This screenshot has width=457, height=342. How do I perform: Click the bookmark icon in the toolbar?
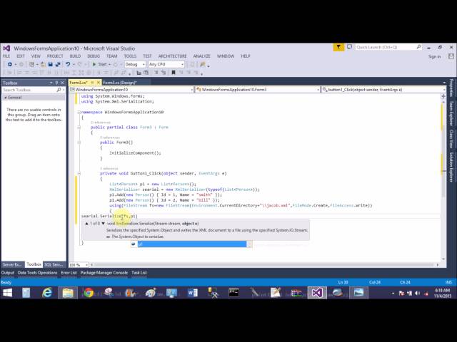click(x=174, y=73)
